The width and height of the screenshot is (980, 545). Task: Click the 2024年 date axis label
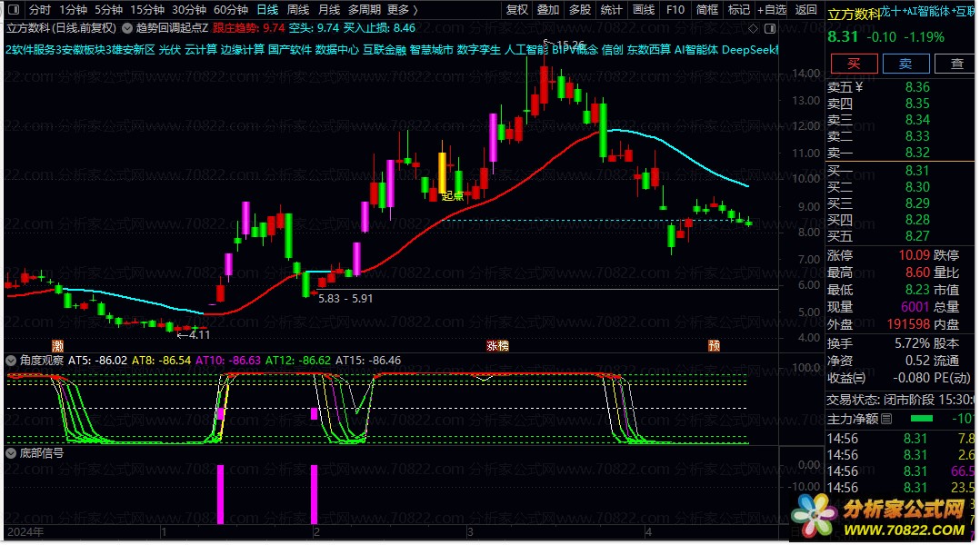[25, 532]
